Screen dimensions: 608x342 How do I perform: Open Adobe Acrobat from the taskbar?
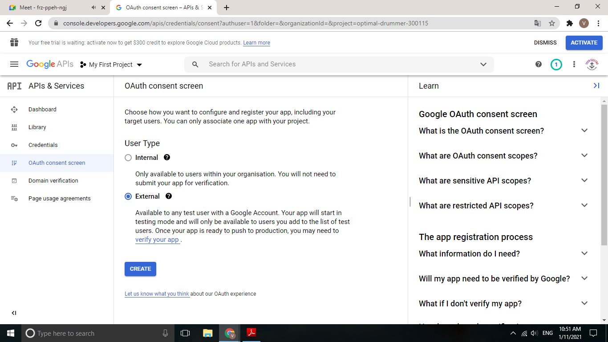[251, 333]
